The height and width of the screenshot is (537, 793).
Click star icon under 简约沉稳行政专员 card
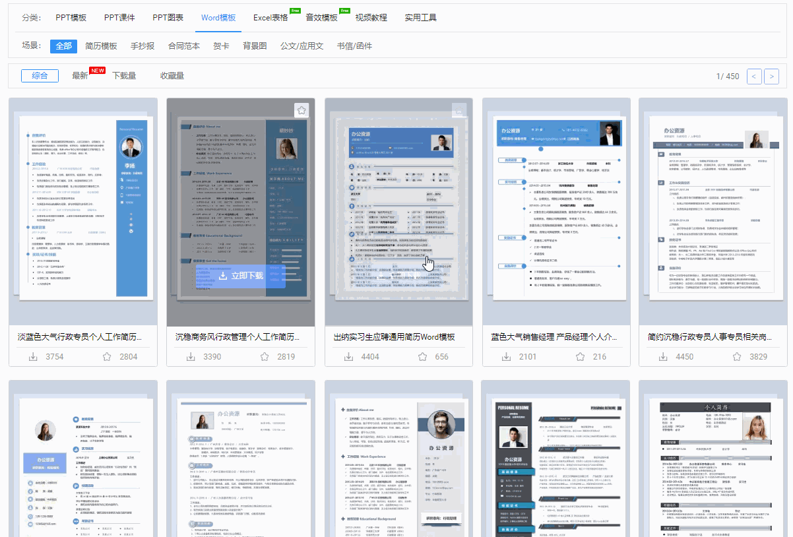(737, 356)
